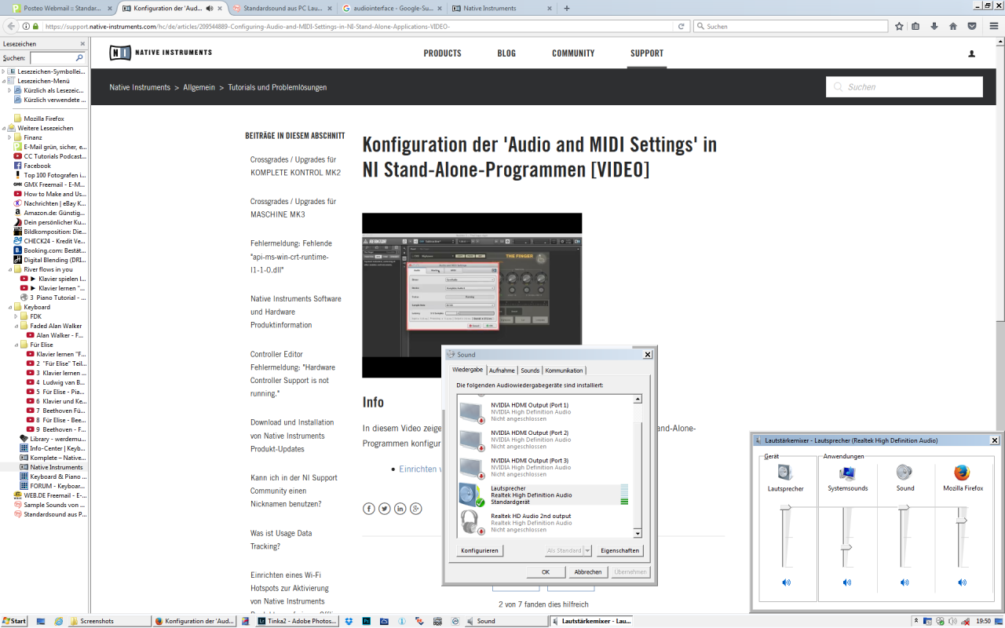Image resolution: width=1005 pixels, height=628 pixels.
Task: Switch to the Posteo Webmail browser tab
Action: click(61, 8)
